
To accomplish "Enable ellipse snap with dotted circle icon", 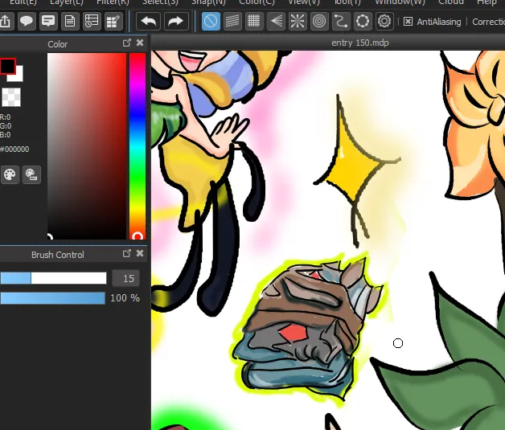I will click(363, 22).
